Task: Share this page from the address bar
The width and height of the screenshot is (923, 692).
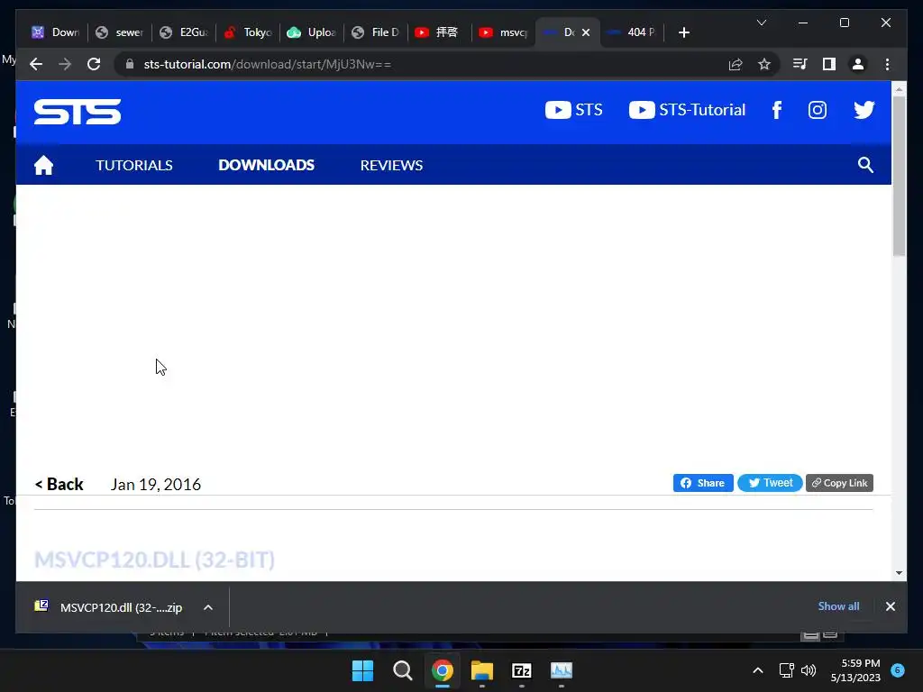Action: [736, 64]
